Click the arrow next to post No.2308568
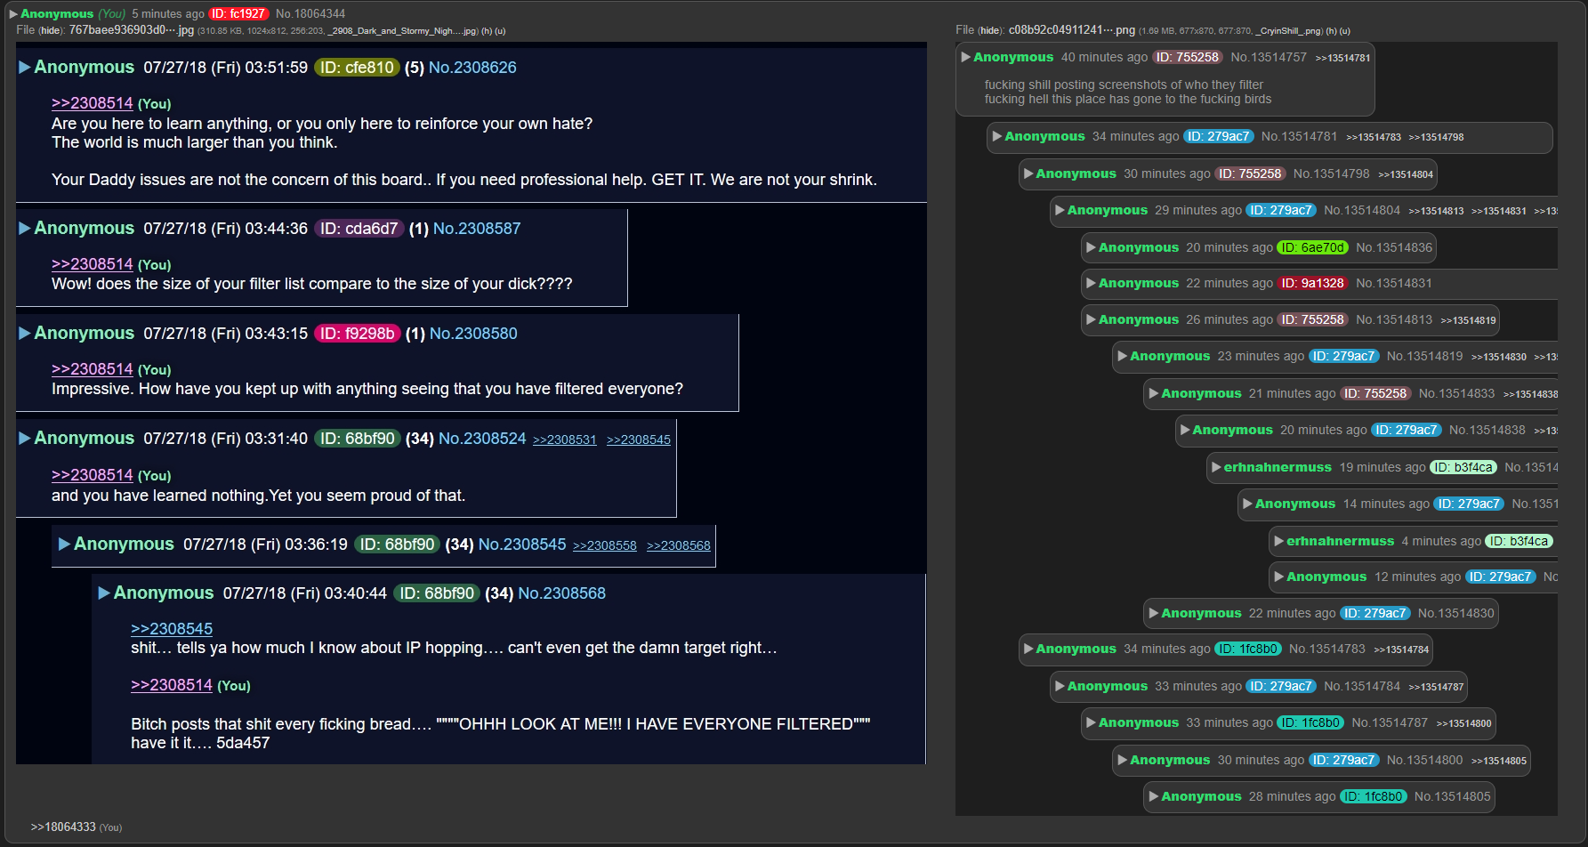The width and height of the screenshot is (1588, 847). pos(104,593)
